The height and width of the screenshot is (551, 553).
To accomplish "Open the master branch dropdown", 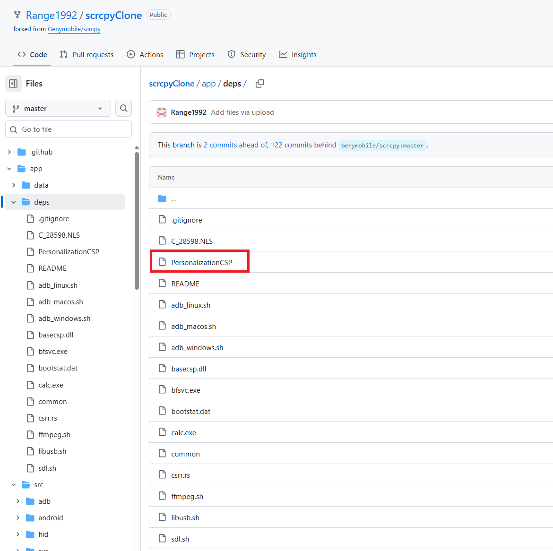I will [58, 108].
